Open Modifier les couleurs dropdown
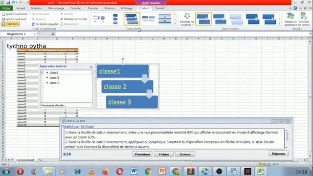The width and height of the screenshot is (313, 176). [x=187, y=20]
